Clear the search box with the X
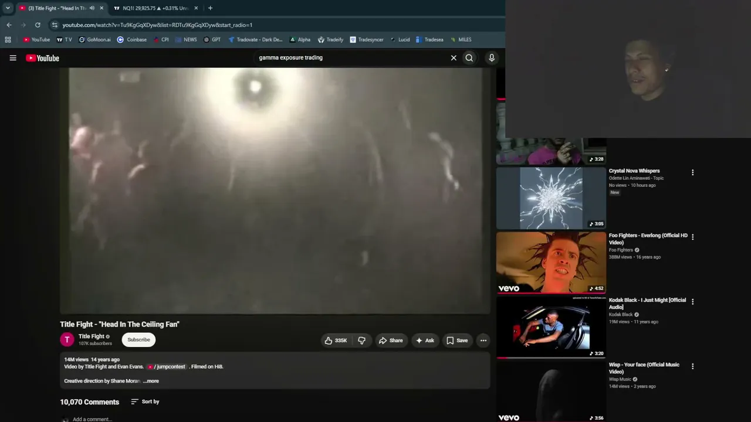Image resolution: width=751 pixels, height=422 pixels. [454, 58]
